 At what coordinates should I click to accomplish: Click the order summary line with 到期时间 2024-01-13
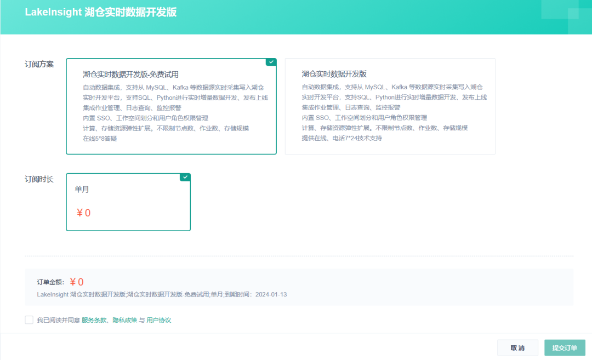(x=162, y=294)
